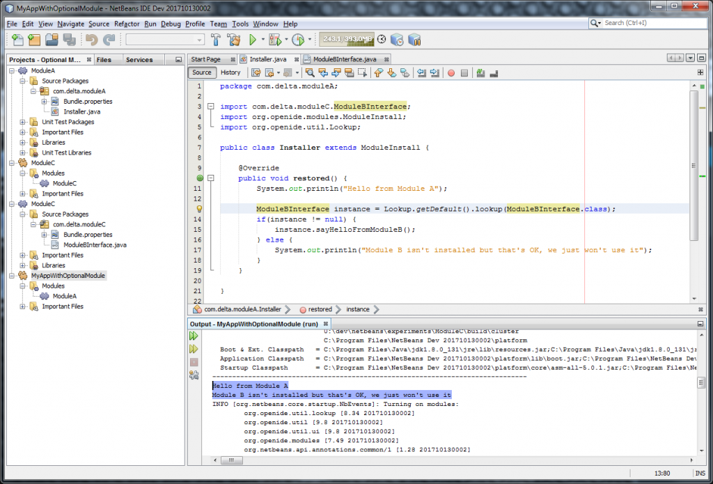Image resolution: width=713 pixels, height=484 pixels.
Task: Click the editor vertical scrollbar
Action: tap(694, 166)
